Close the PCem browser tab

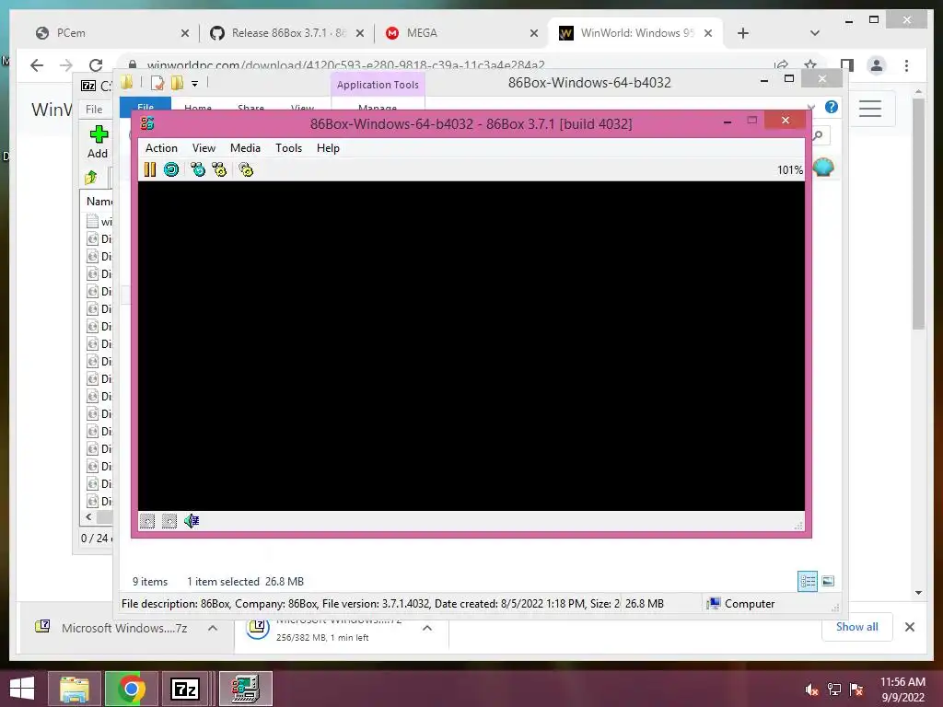click(x=184, y=33)
